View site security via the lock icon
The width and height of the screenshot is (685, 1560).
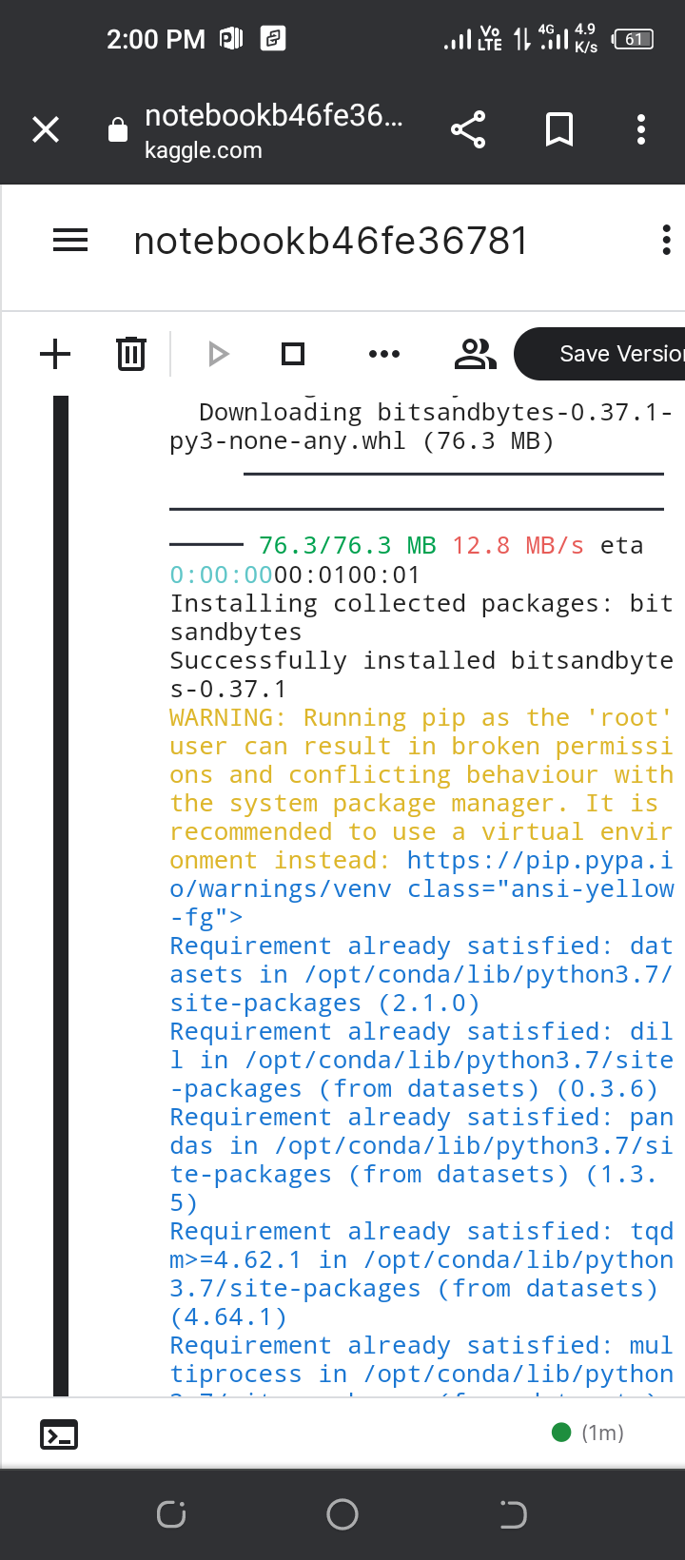(117, 129)
